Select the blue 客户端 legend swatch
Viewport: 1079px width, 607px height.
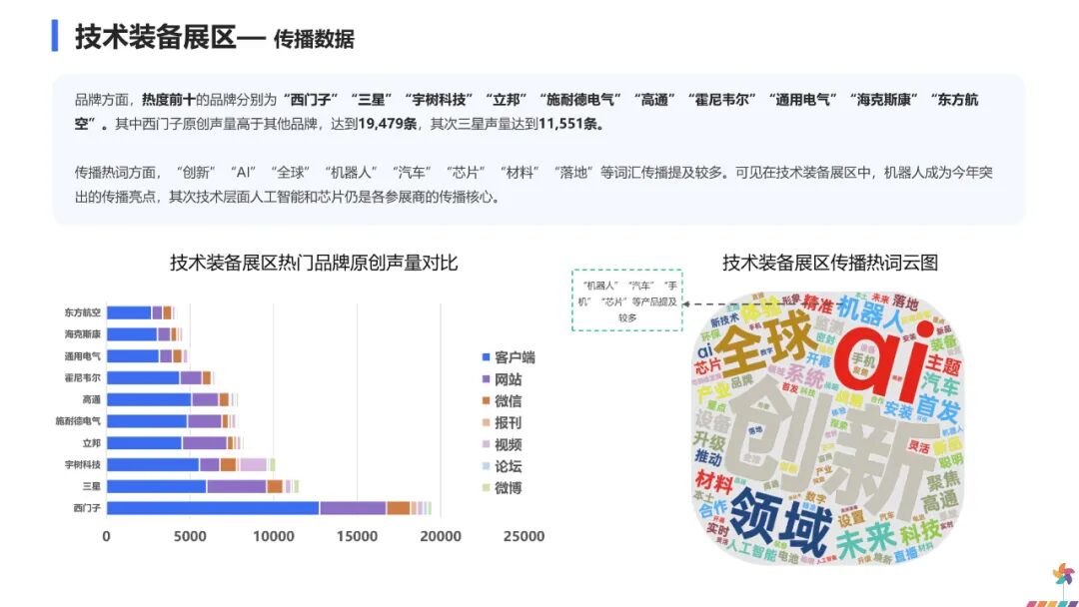pyautogui.click(x=486, y=357)
